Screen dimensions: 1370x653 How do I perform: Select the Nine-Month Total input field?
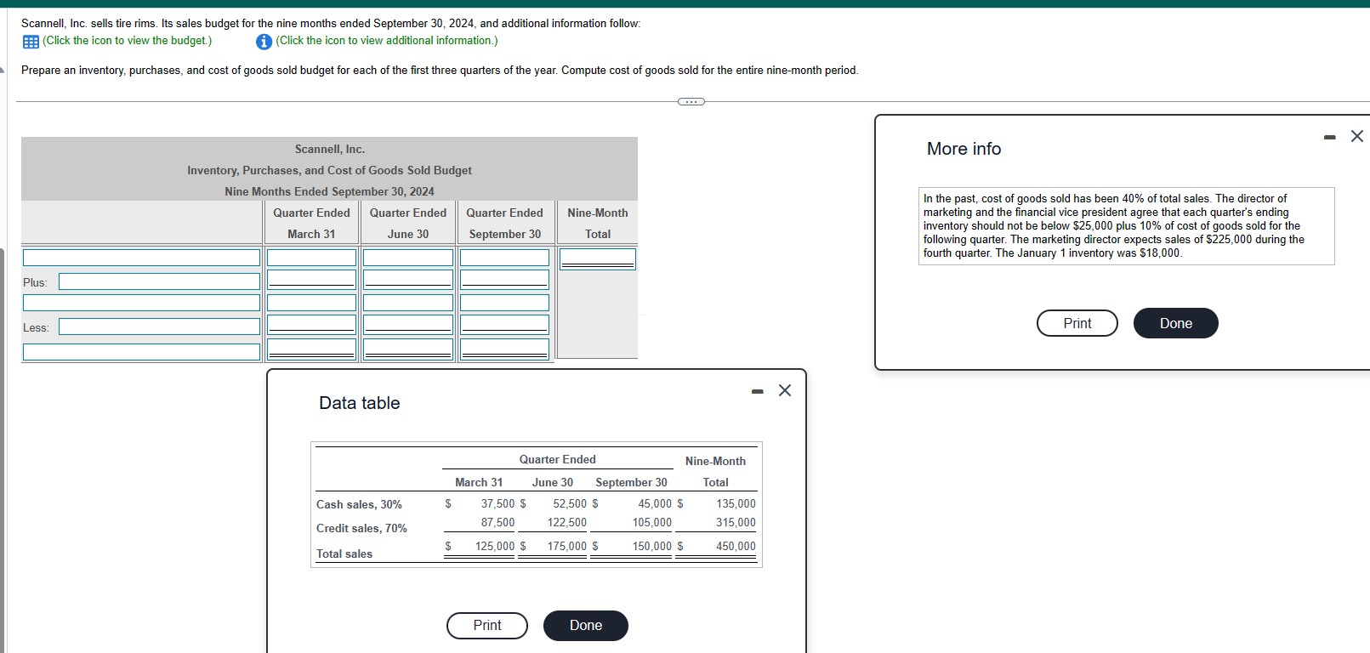click(x=598, y=258)
